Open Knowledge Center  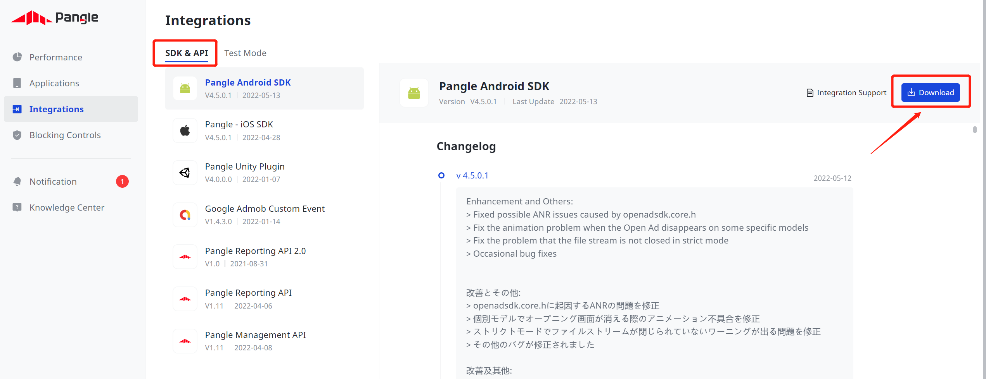[x=67, y=208]
